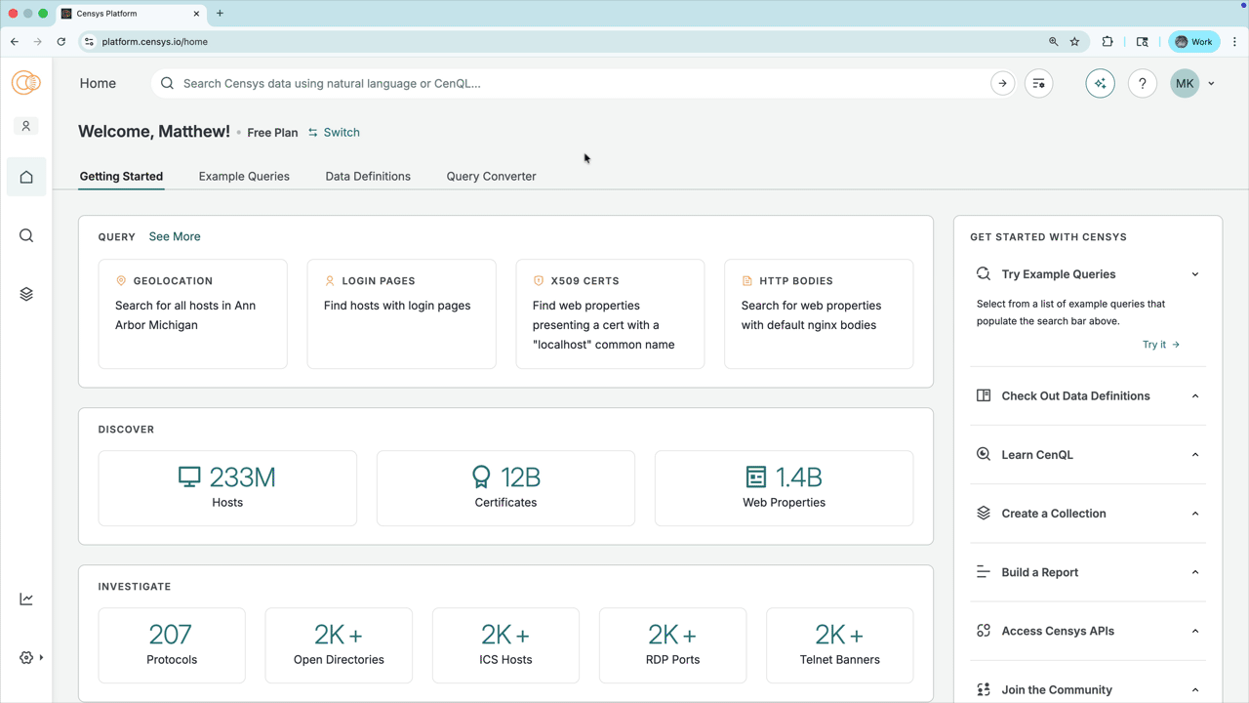
Task: Open the account dropdown beside MK avatar
Action: [x=1211, y=84]
